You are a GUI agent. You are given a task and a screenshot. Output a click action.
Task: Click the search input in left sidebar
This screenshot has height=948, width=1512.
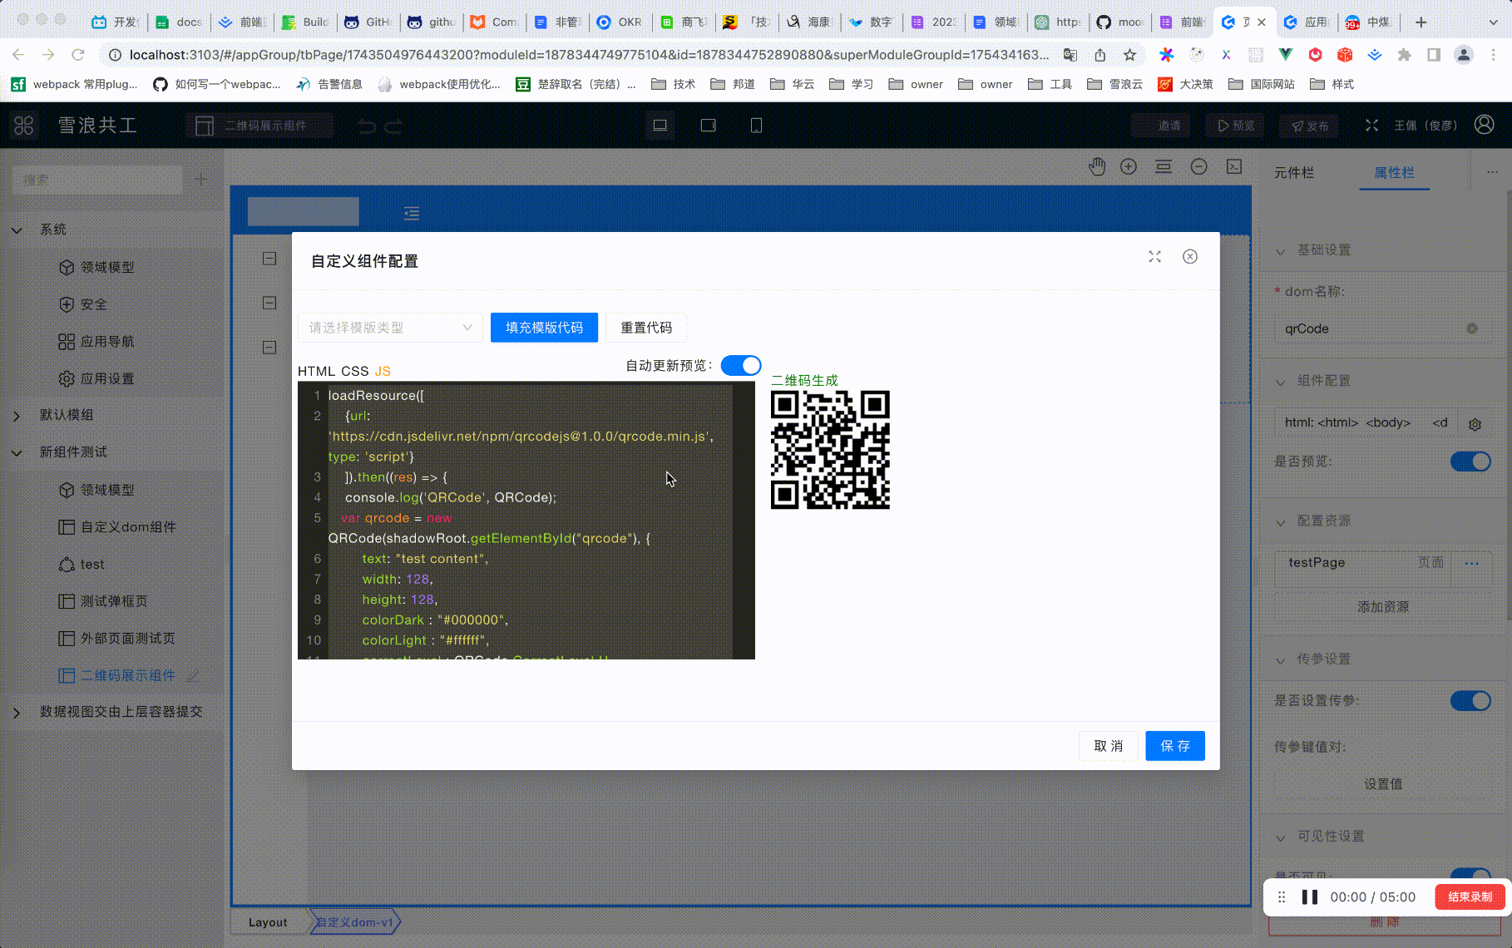pos(98,179)
